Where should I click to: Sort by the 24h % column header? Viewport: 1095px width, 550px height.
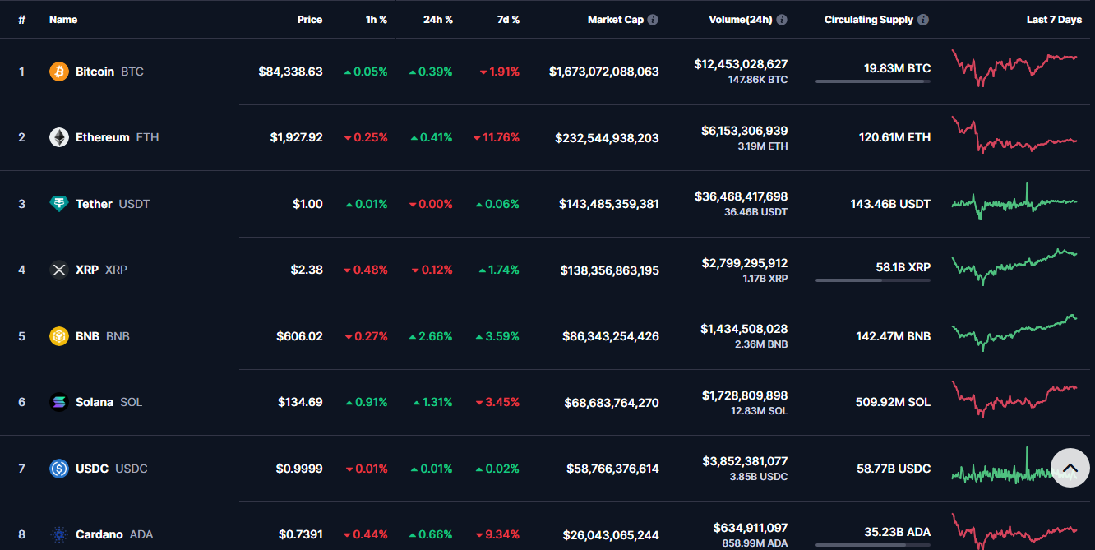coord(438,20)
